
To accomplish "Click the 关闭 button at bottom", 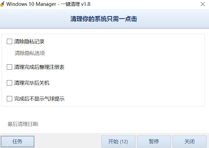I will (189, 141).
